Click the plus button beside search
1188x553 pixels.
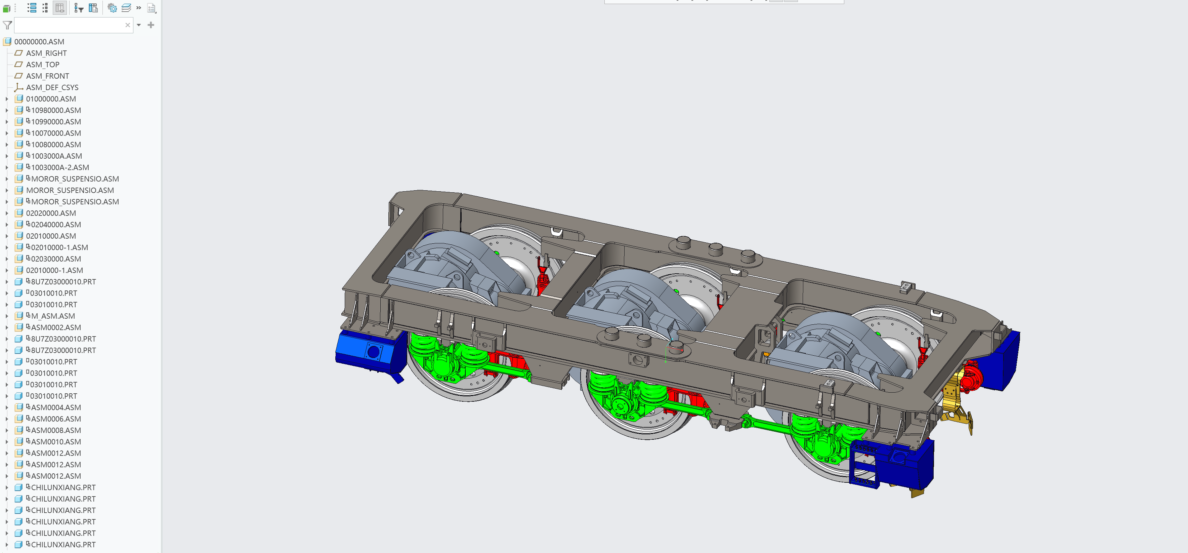tap(151, 25)
